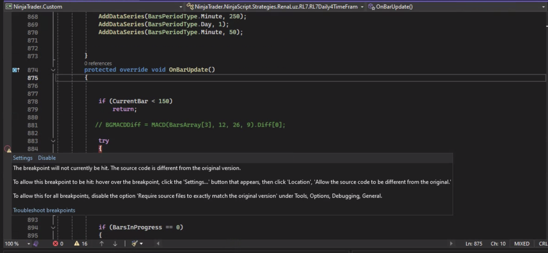Open the type dropdown showing RL7Daily4TimeFram

coord(275,7)
